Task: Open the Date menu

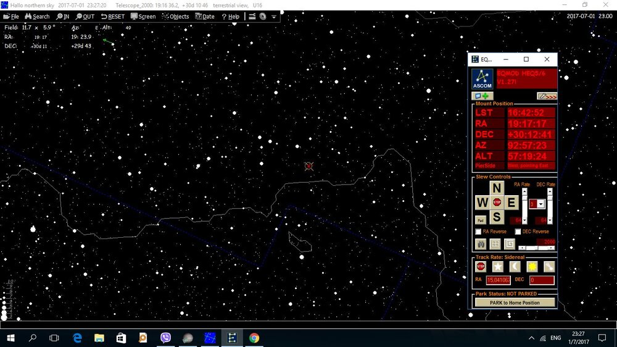Action: coord(205,17)
